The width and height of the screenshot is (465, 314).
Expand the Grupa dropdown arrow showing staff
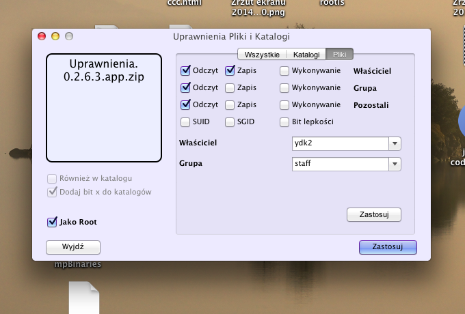(395, 164)
